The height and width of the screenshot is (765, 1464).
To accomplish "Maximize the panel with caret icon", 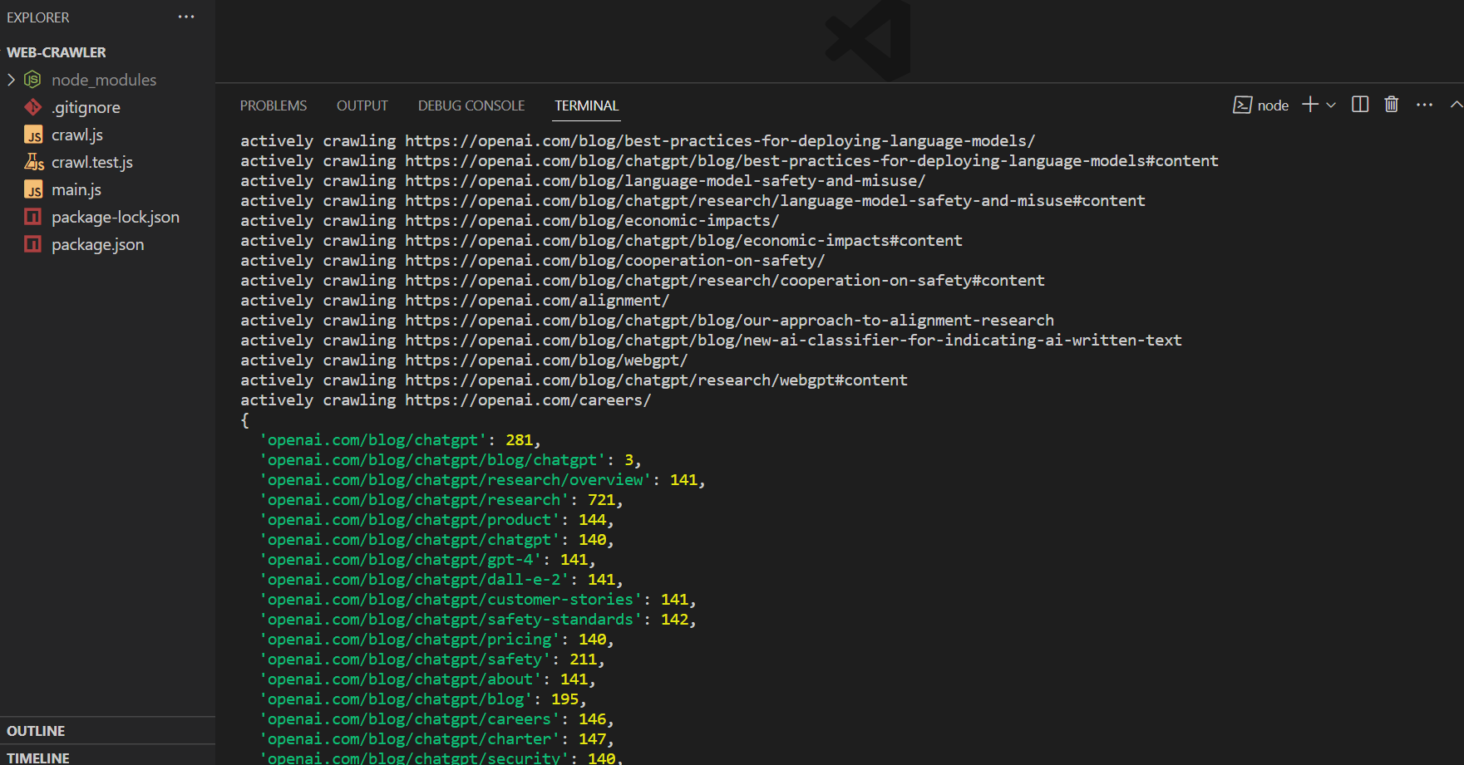I will click(x=1456, y=105).
